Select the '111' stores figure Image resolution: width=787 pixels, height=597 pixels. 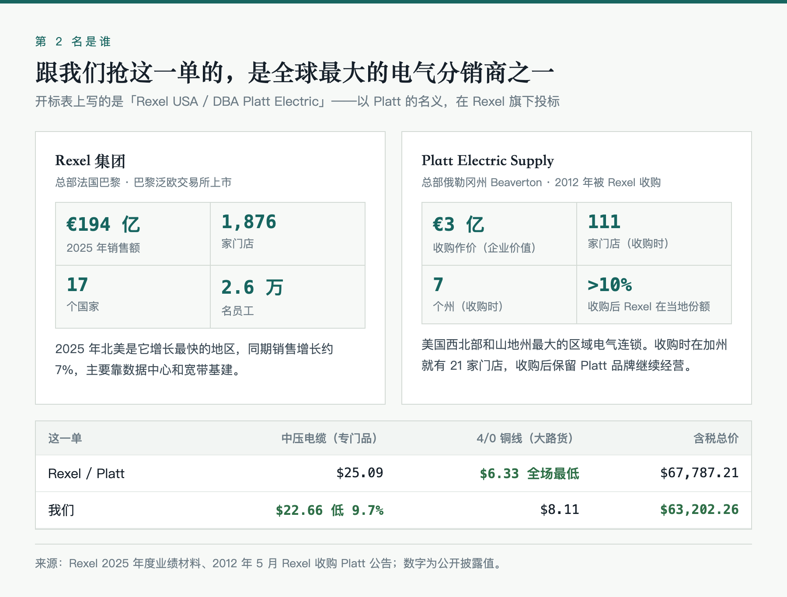pyautogui.click(x=604, y=222)
